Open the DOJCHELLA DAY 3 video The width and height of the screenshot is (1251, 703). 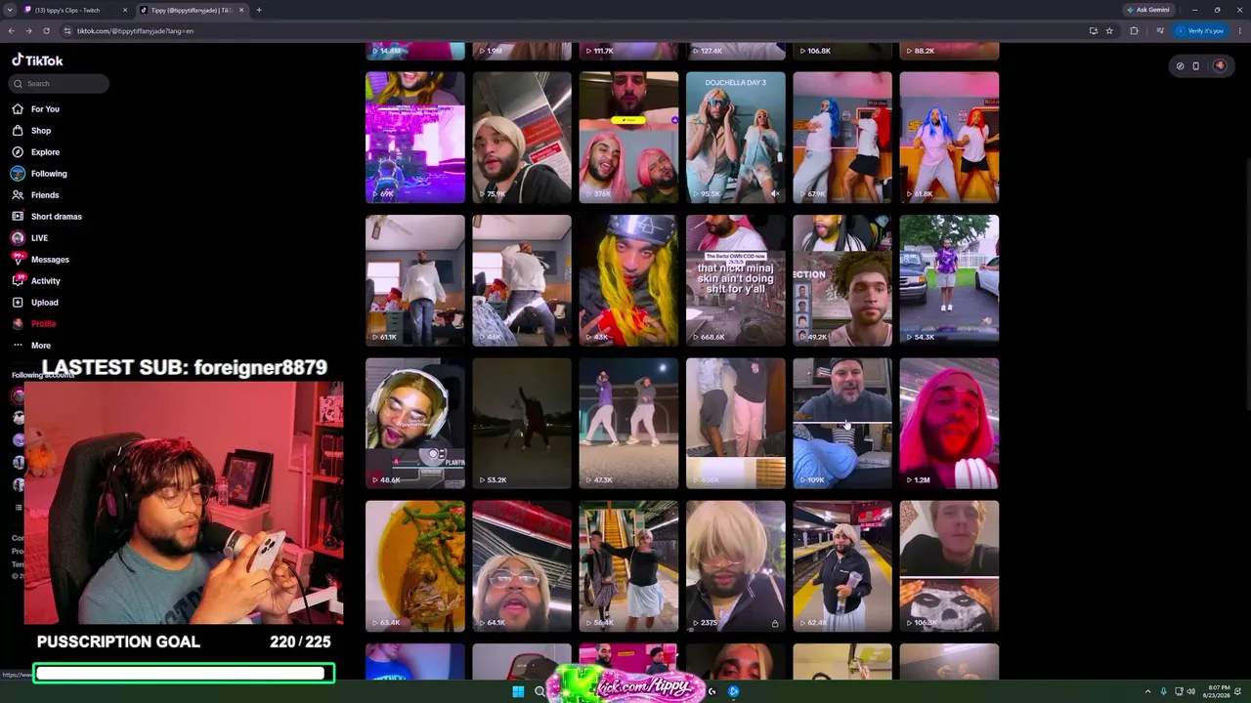[736, 138]
